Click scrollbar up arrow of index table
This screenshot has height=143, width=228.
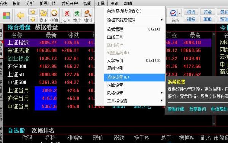(x=214, y=34)
